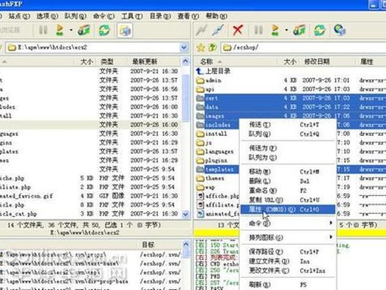Switch left pane to FTP browser icon
The width and height of the screenshot is (386, 290).
click(125, 30)
